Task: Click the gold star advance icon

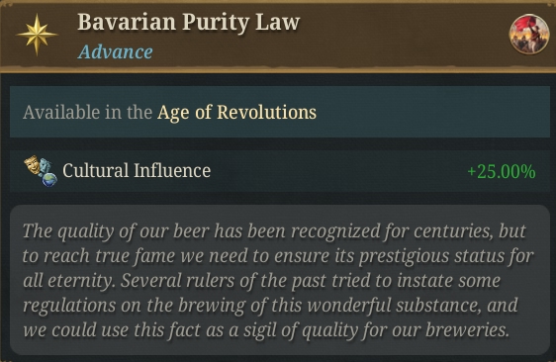Action: (x=37, y=35)
